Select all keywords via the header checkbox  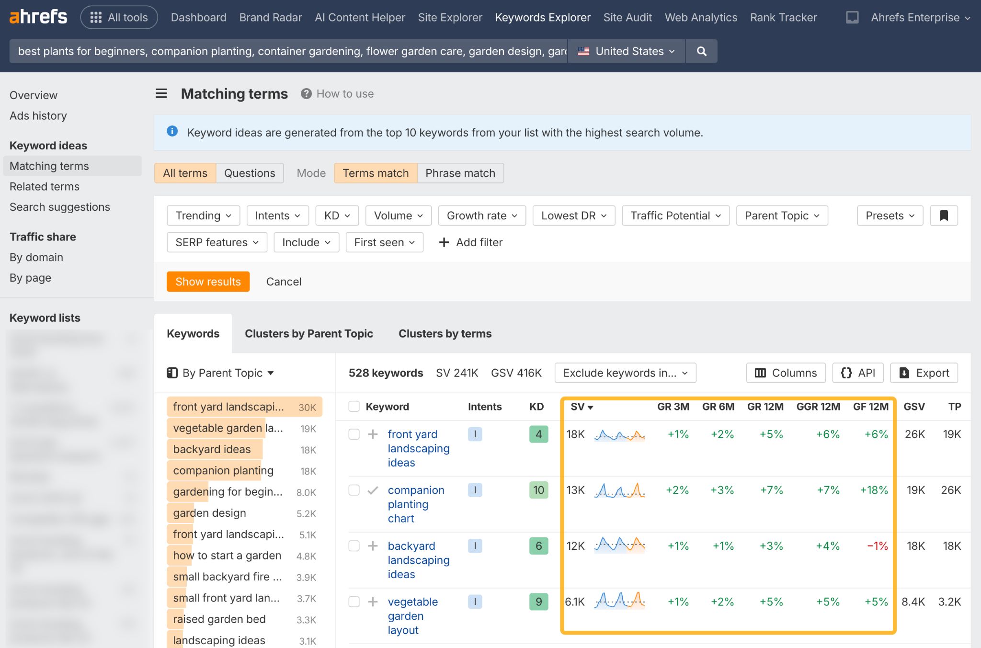354,406
